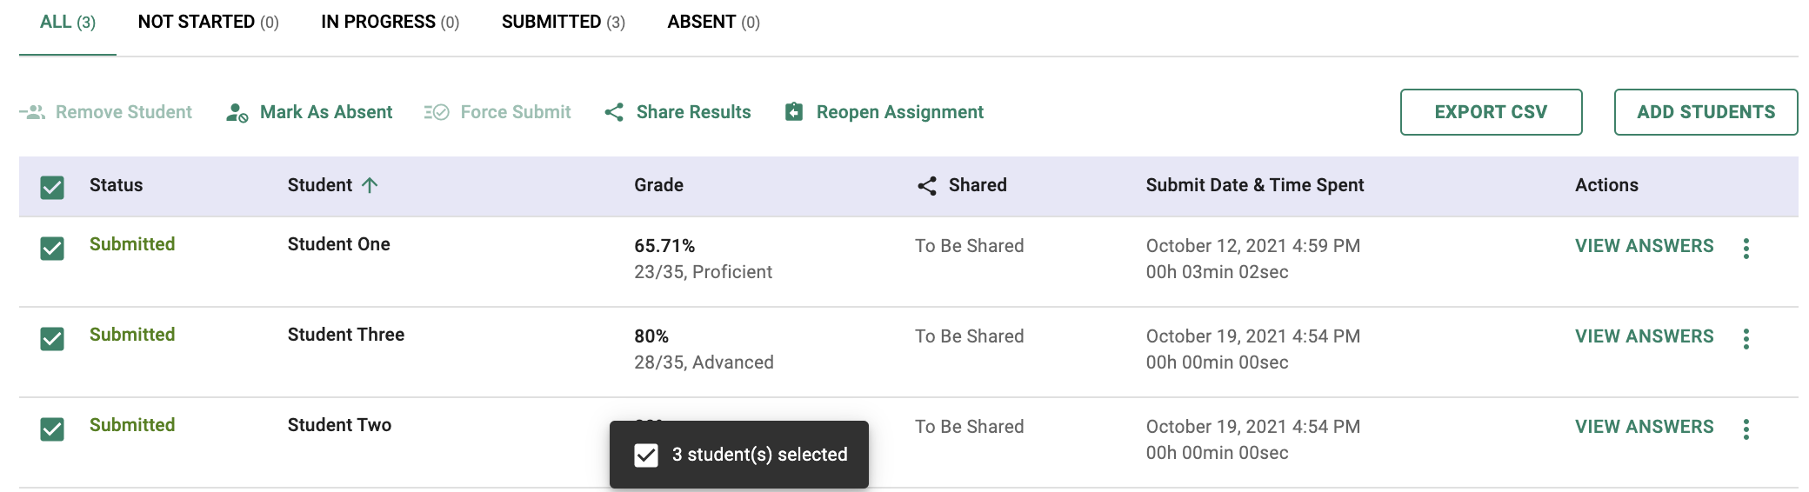The width and height of the screenshot is (1809, 492).
Task: Open three-dot menu for Student Three
Action: click(1746, 339)
